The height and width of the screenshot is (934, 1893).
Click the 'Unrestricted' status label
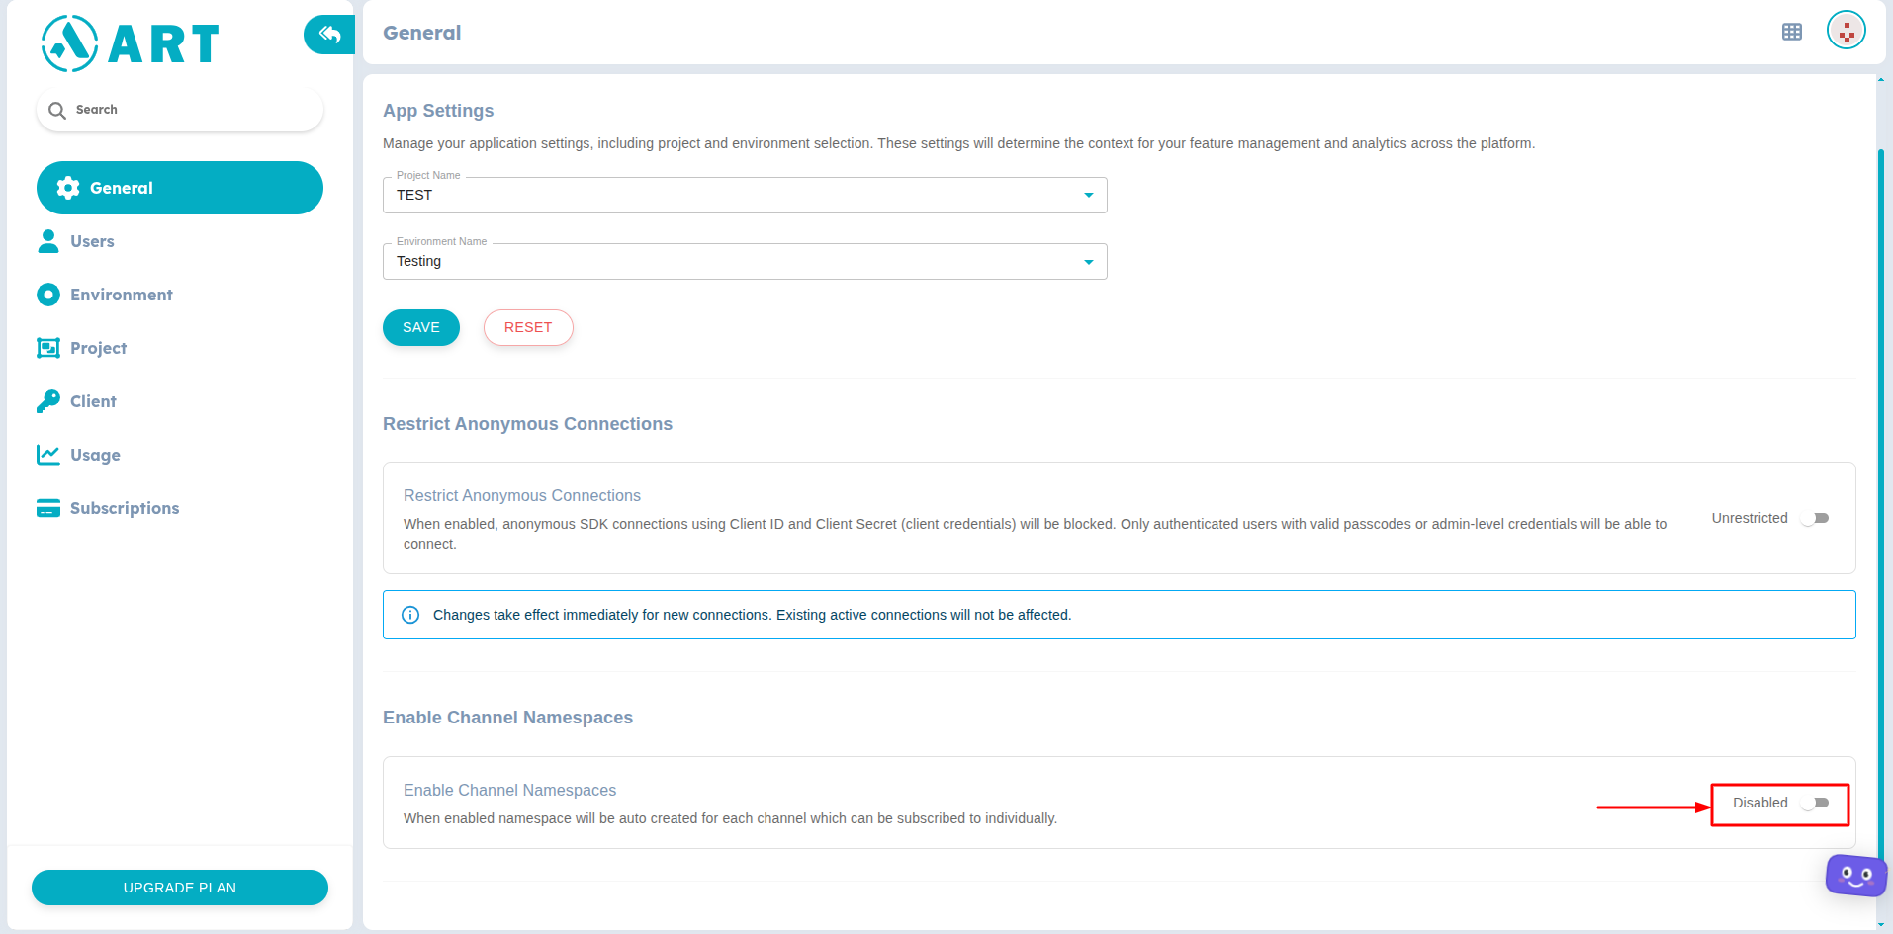pyautogui.click(x=1750, y=518)
